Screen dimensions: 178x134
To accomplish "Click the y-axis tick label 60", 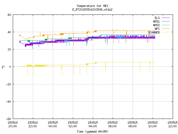I will [x=9, y=15].
